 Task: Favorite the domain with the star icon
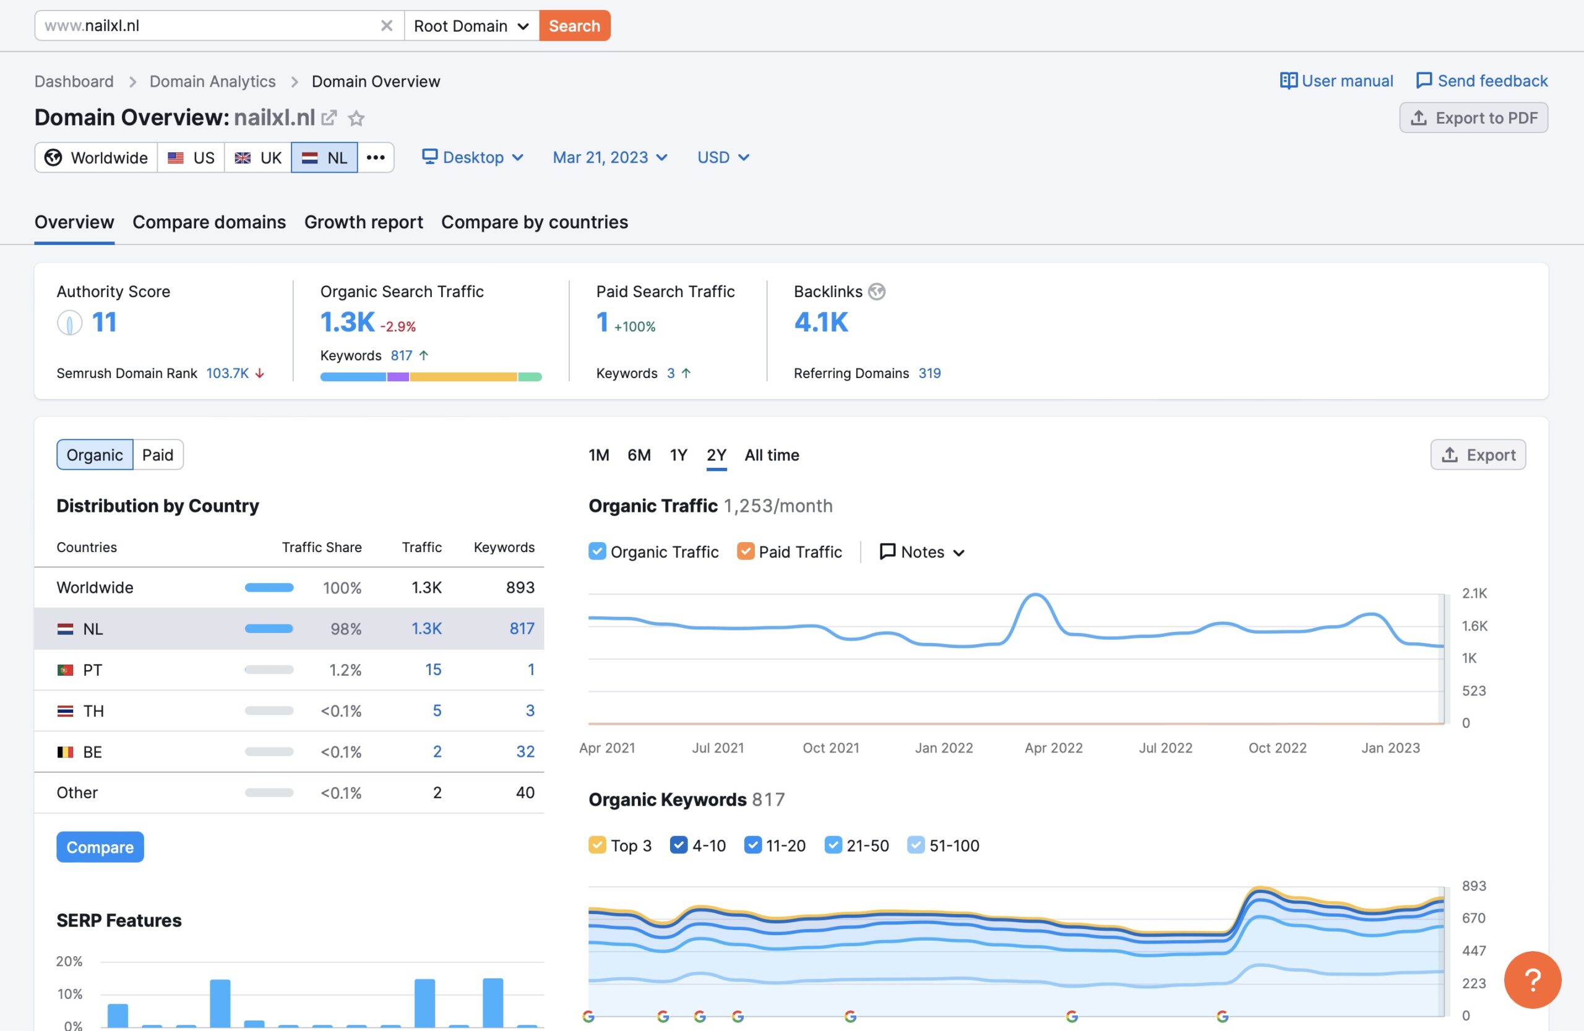(357, 118)
